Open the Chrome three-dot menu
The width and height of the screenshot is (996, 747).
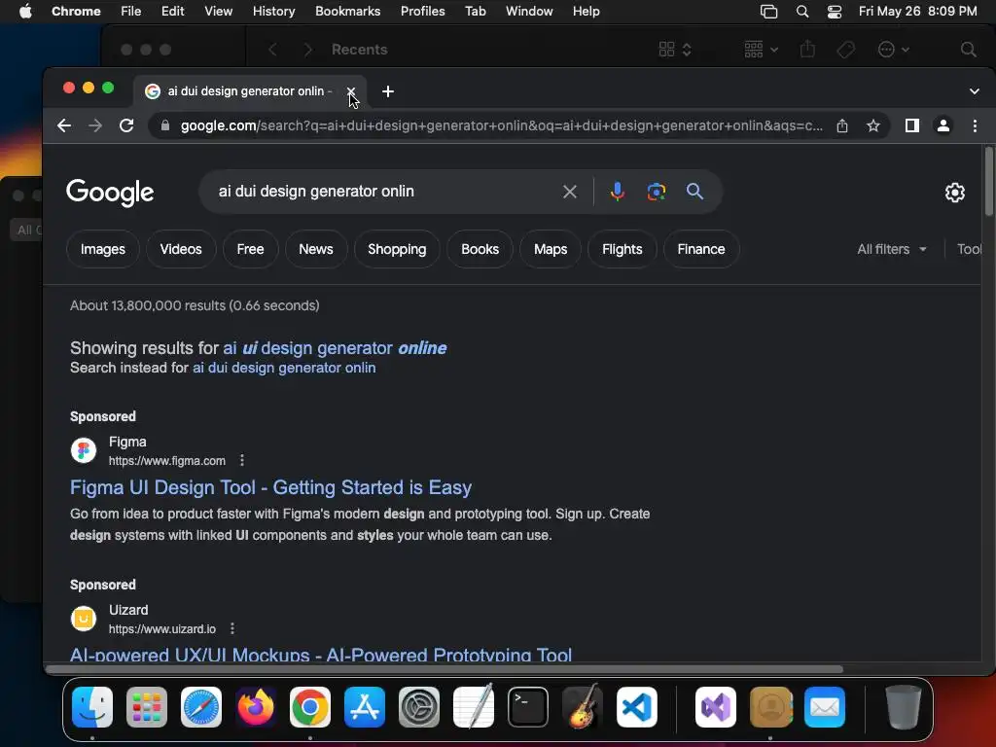pos(975,125)
